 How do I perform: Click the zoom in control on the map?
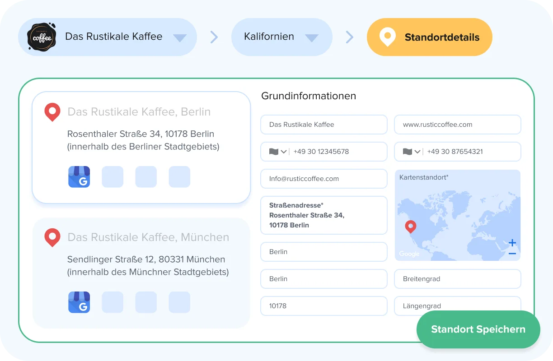(512, 243)
